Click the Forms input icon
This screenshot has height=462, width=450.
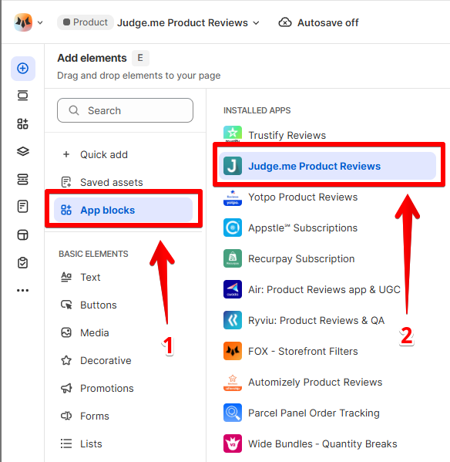tap(66, 416)
